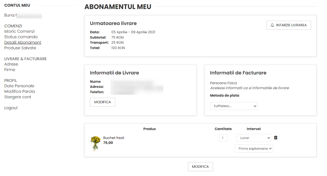Open the Firme section

click(10, 70)
